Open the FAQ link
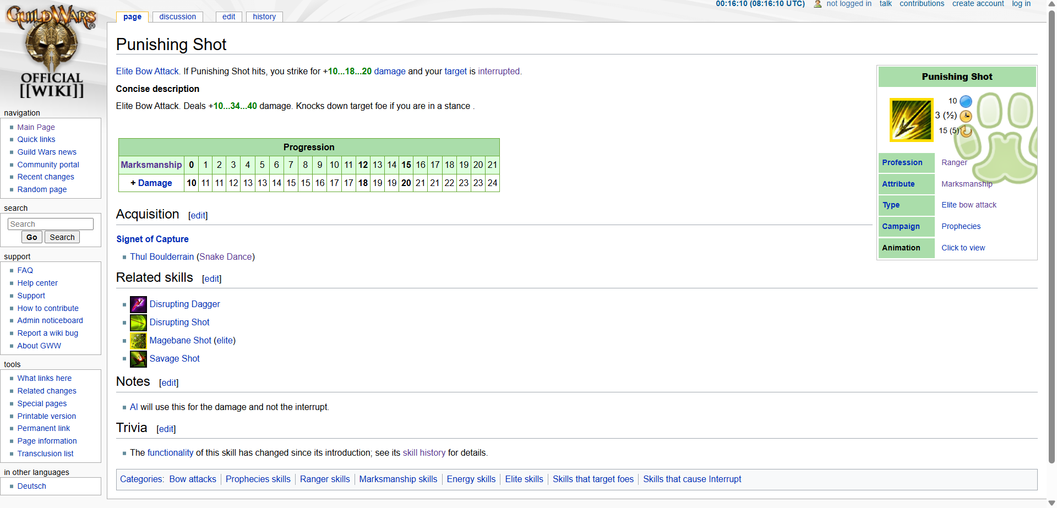1057x508 pixels. tap(25, 270)
